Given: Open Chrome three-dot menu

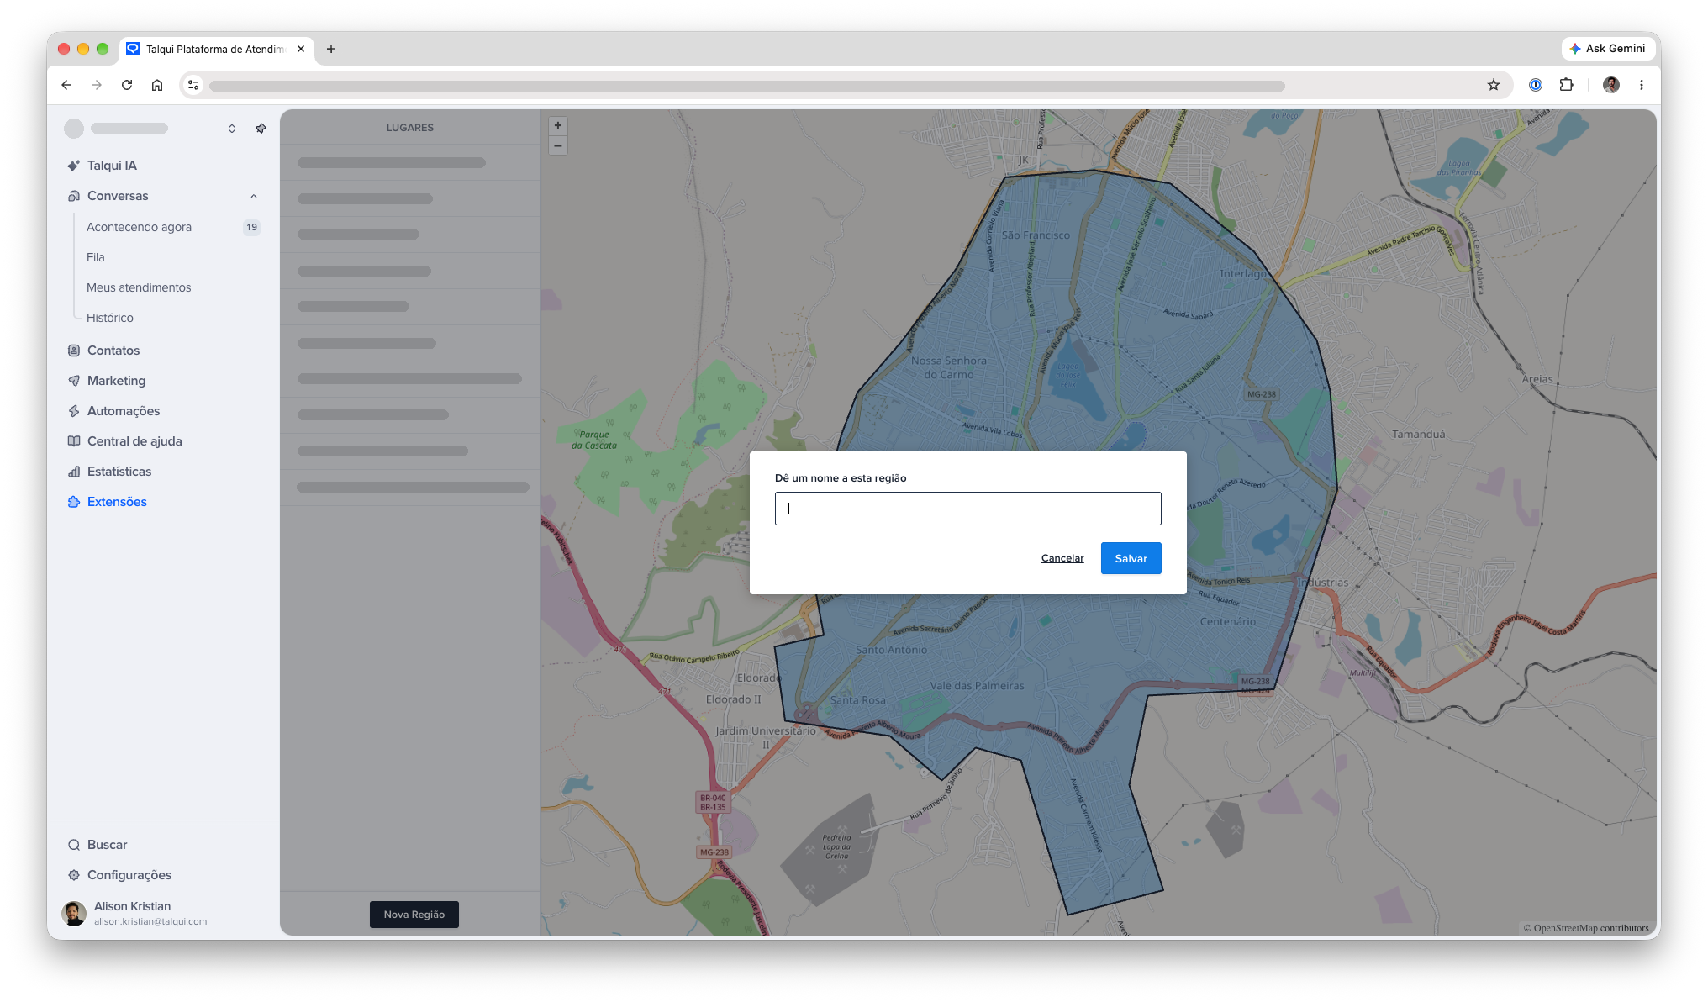Looking at the screenshot, I should coord(1641,85).
